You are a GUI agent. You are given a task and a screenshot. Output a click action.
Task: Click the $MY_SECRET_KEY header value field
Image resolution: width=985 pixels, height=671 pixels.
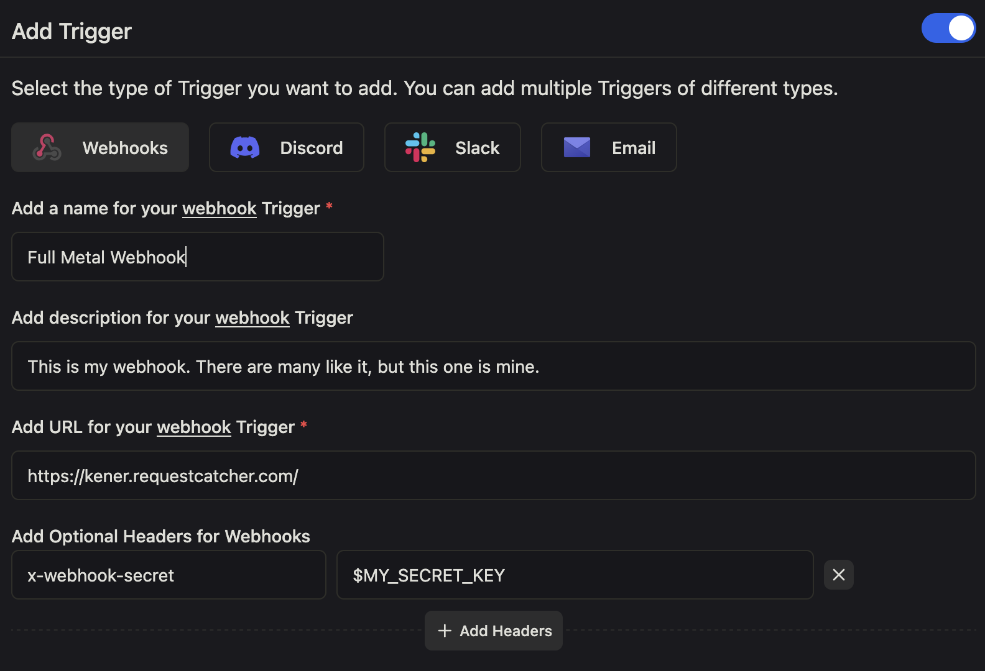(574, 575)
